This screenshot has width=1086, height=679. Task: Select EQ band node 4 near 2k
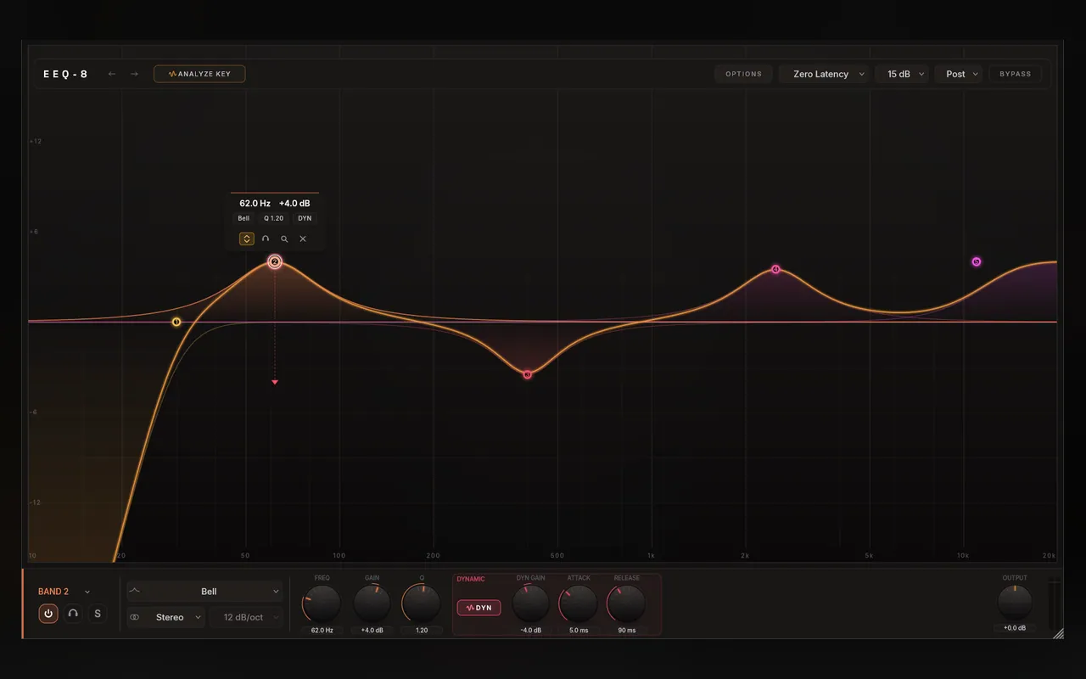pos(775,269)
